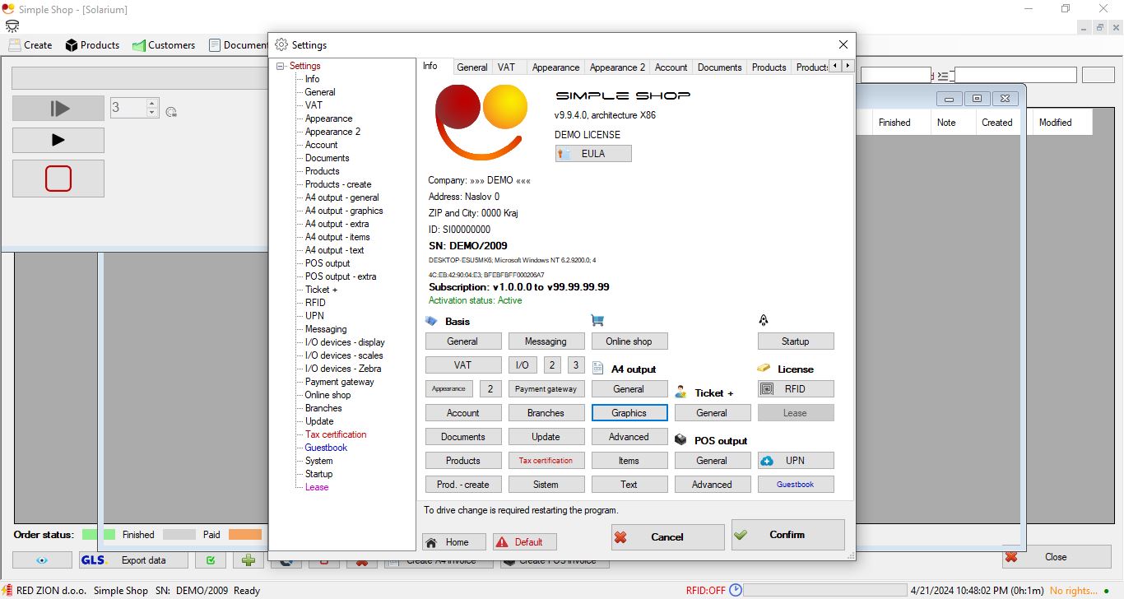
Task: Cancel the Settings dialog
Action: [668, 537]
